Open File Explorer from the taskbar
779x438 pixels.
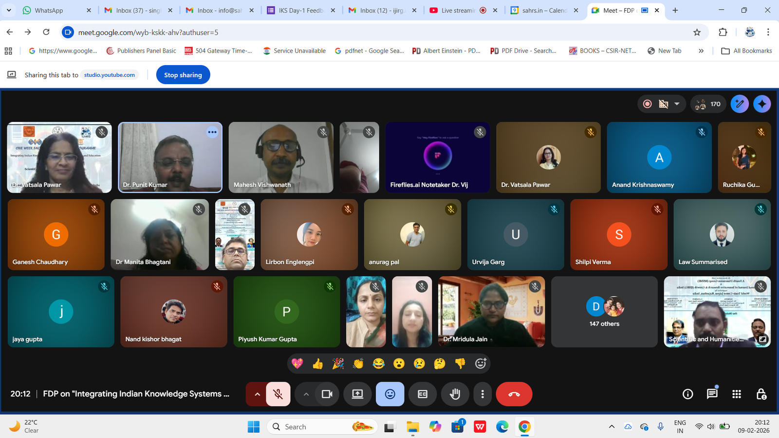[413, 427]
